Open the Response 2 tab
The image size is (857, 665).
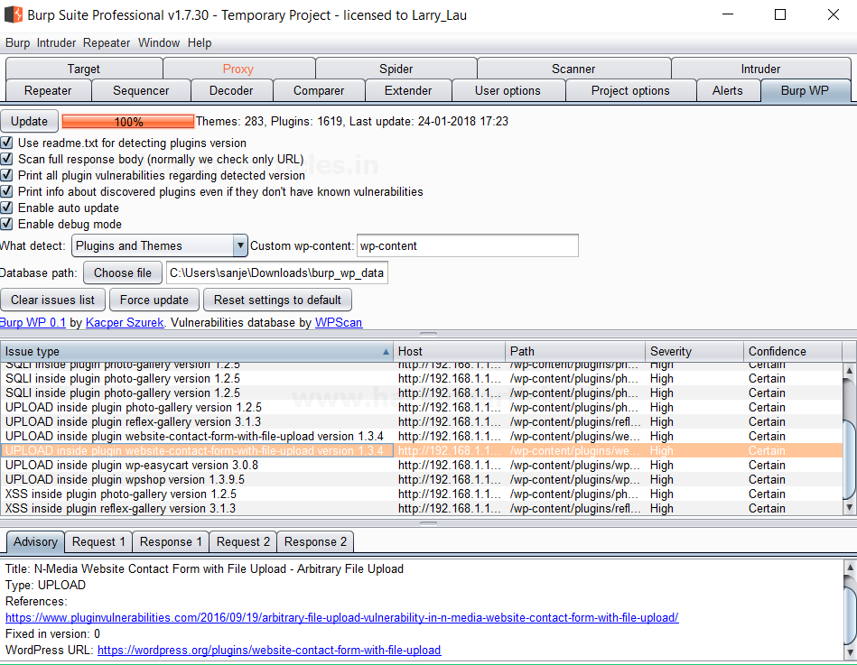[x=315, y=541]
